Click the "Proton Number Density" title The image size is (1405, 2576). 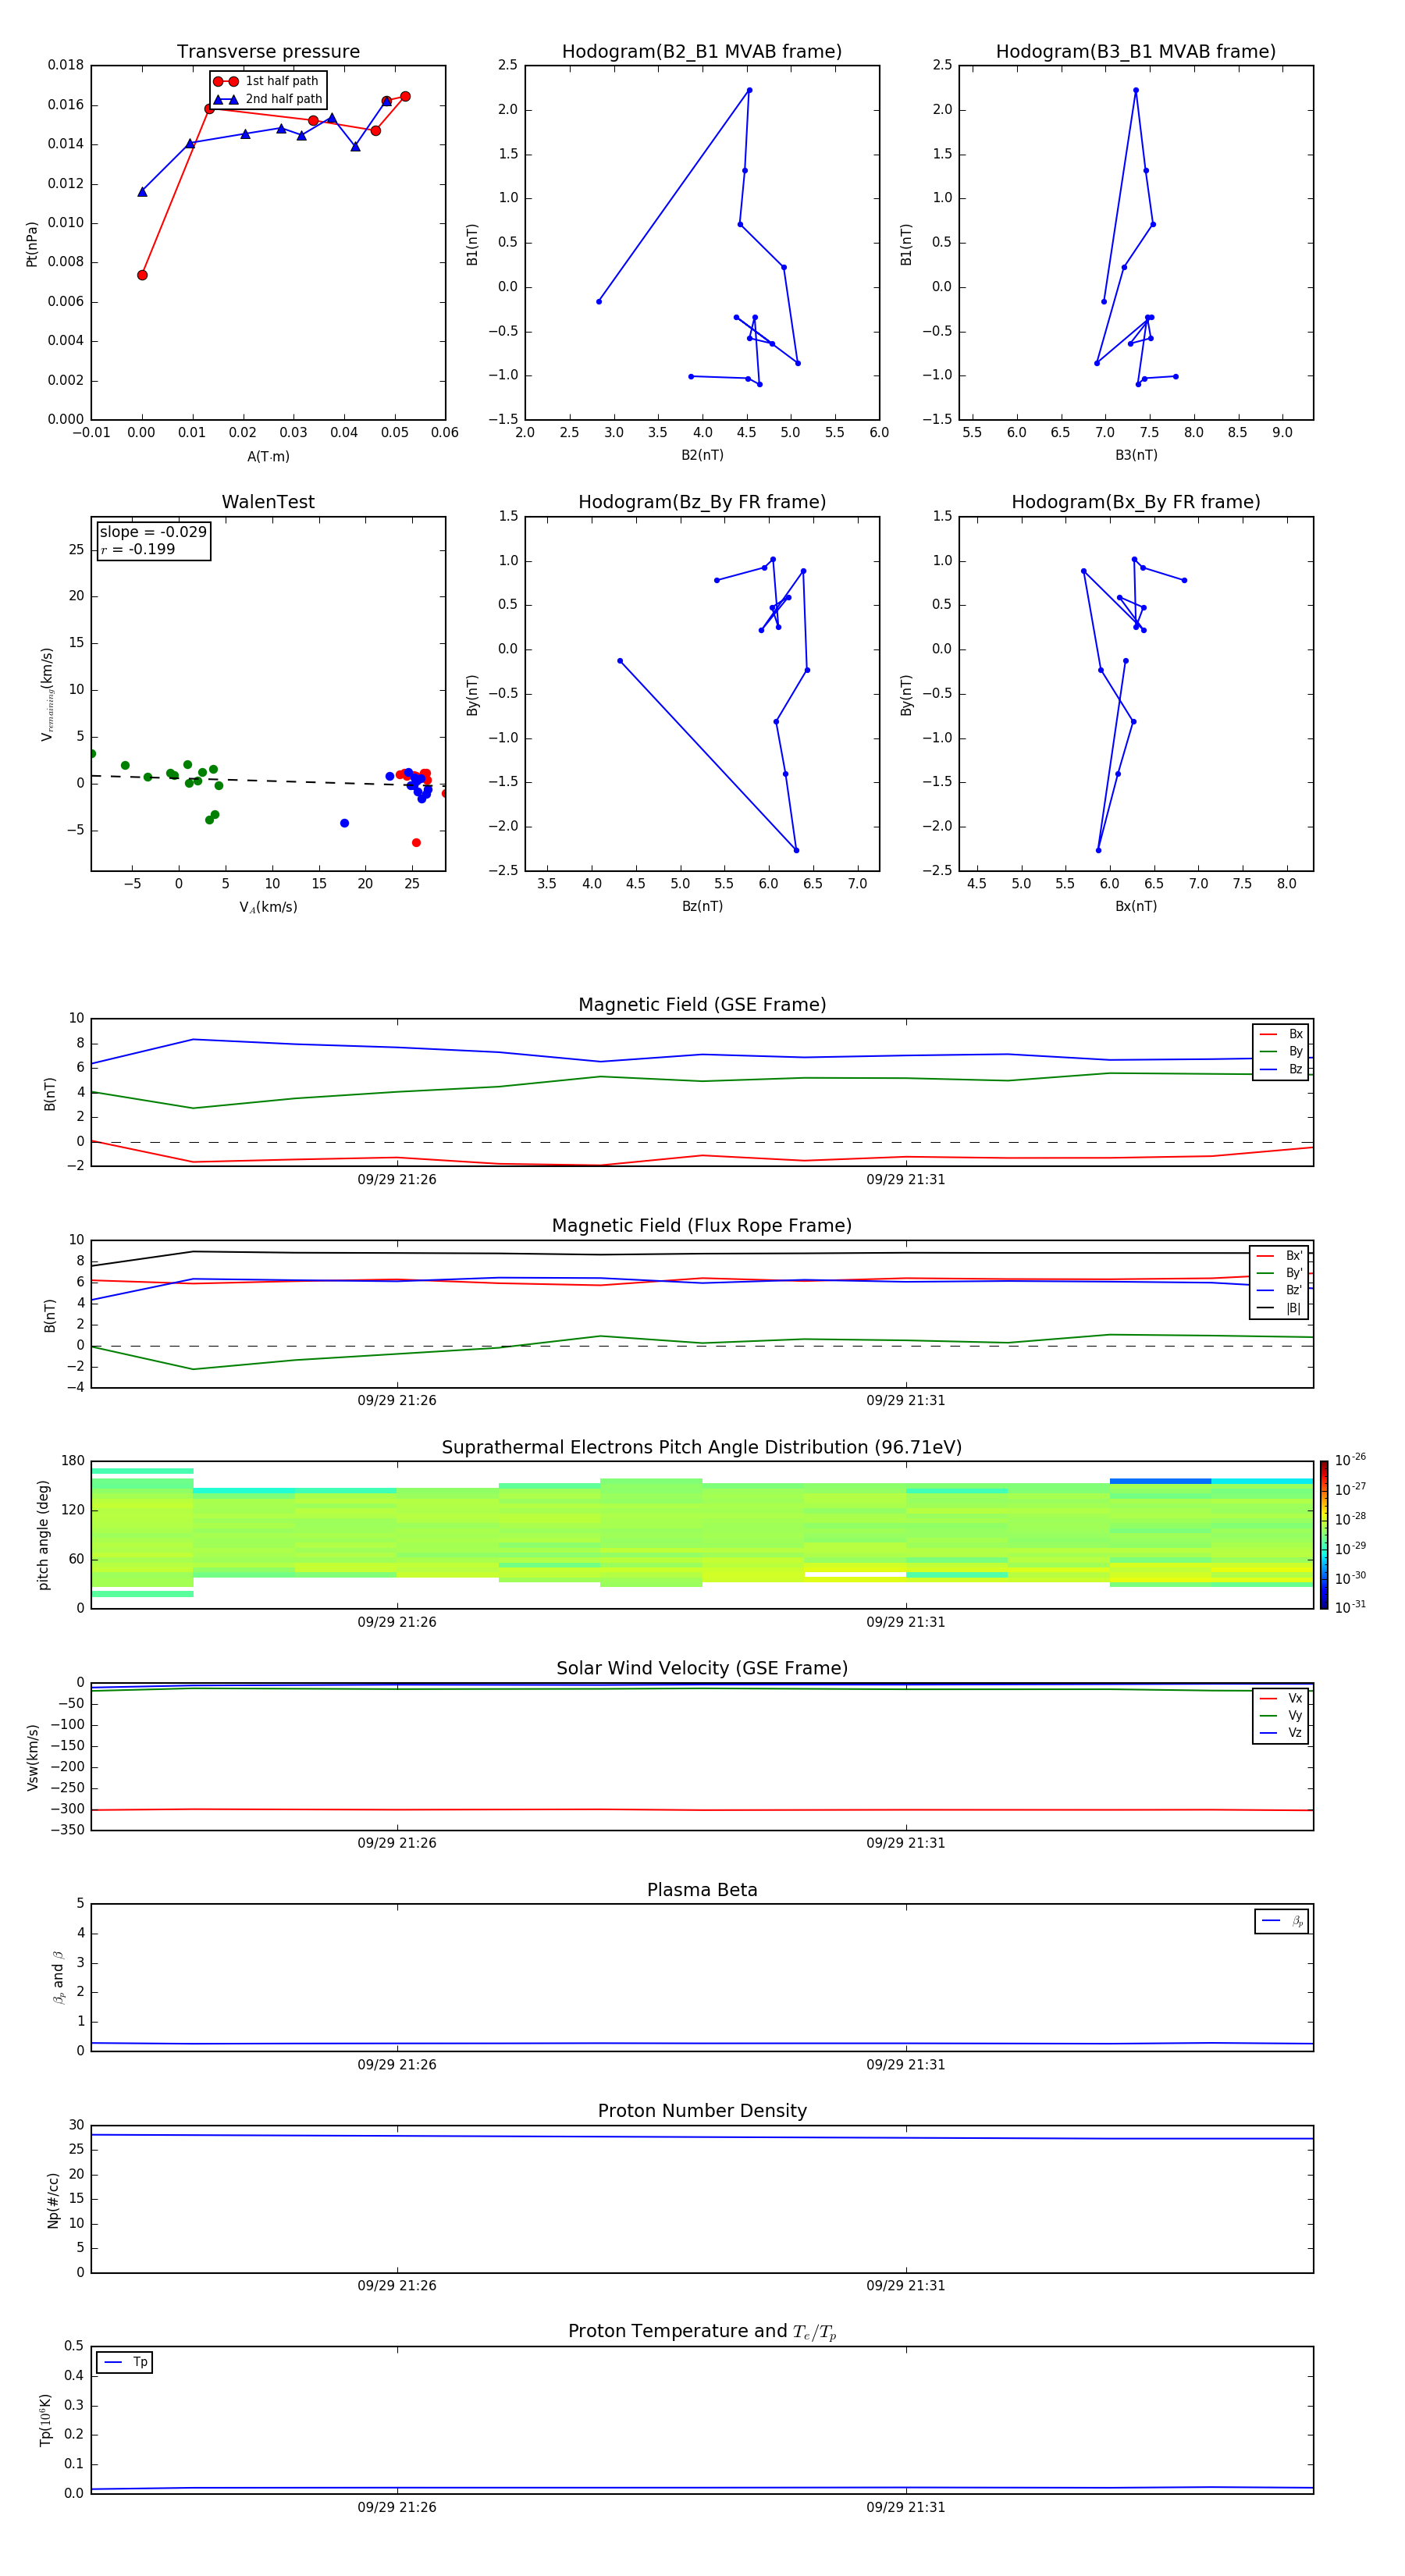[x=702, y=2111]
